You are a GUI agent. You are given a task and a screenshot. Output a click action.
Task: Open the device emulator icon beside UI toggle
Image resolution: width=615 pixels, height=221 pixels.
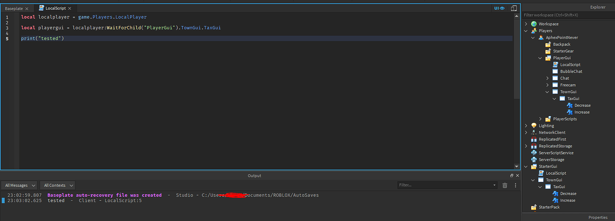(x=514, y=8)
